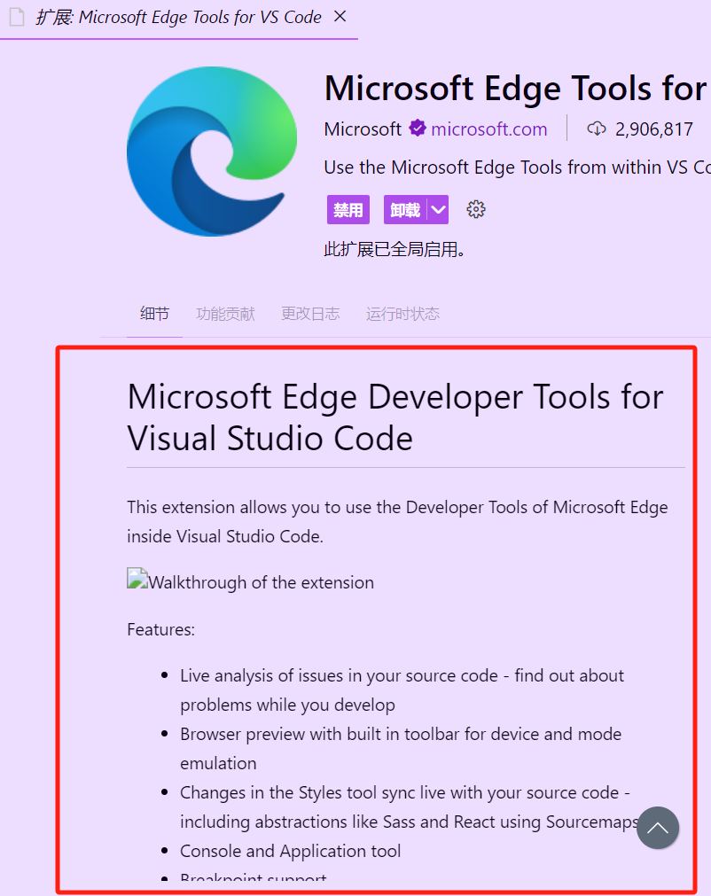Open the microsoft.com publisher link
The height and width of the screenshot is (896, 711).
489,129
